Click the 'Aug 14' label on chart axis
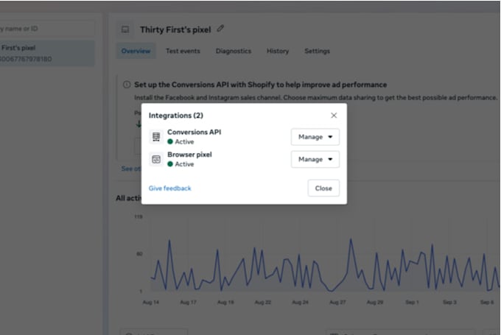Image resolution: width=501 pixels, height=335 pixels. [151, 302]
